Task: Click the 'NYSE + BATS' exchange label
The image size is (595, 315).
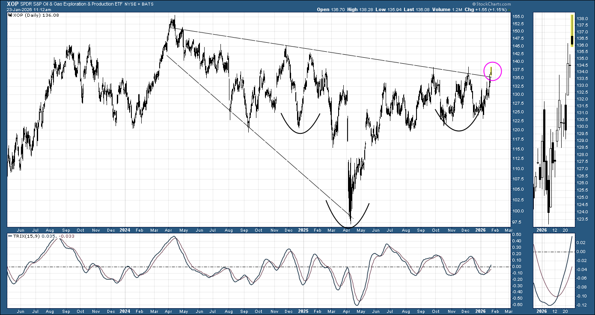Action: pos(138,4)
